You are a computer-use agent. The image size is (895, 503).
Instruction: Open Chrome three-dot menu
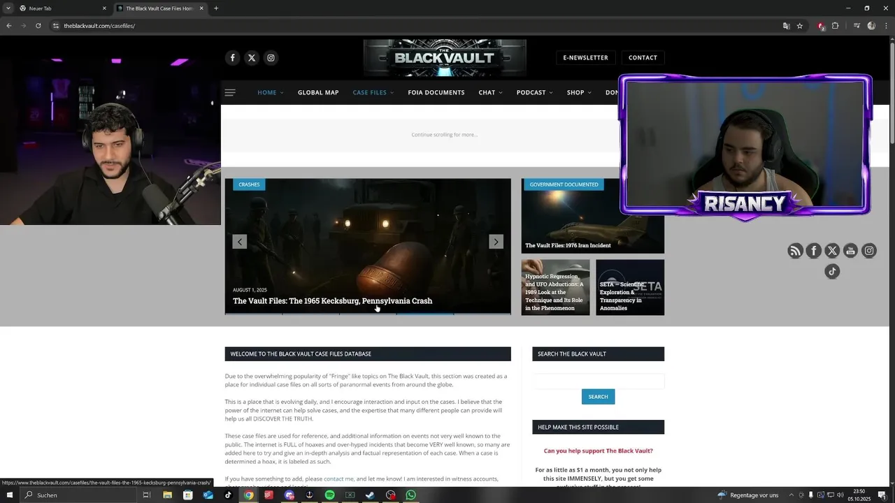pos(885,26)
